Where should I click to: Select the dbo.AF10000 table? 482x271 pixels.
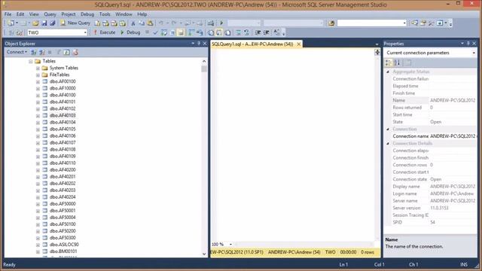(x=63, y=88)
